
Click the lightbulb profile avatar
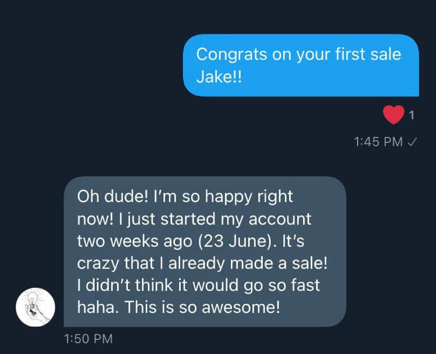point(35,306)
